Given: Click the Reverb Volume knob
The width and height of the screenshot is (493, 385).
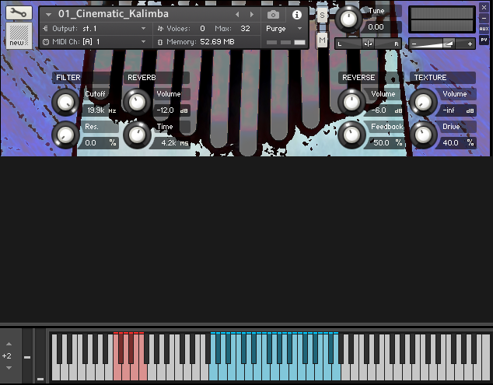Looking at the screenshot, I should 137,102.
